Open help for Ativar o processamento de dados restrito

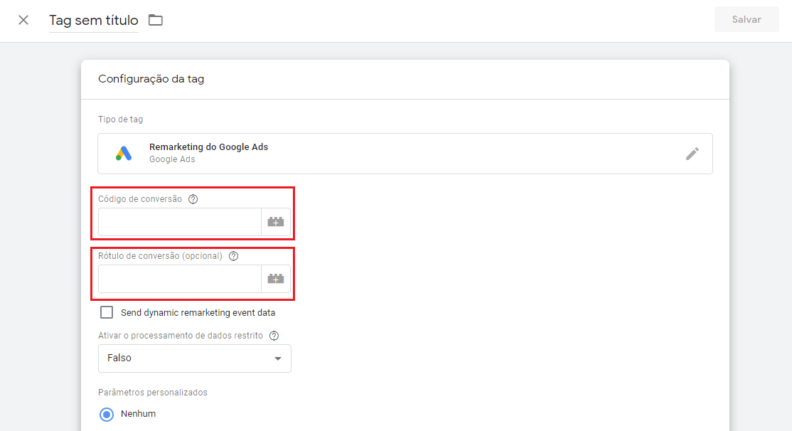pyautogui.click(x=274, y=335)
